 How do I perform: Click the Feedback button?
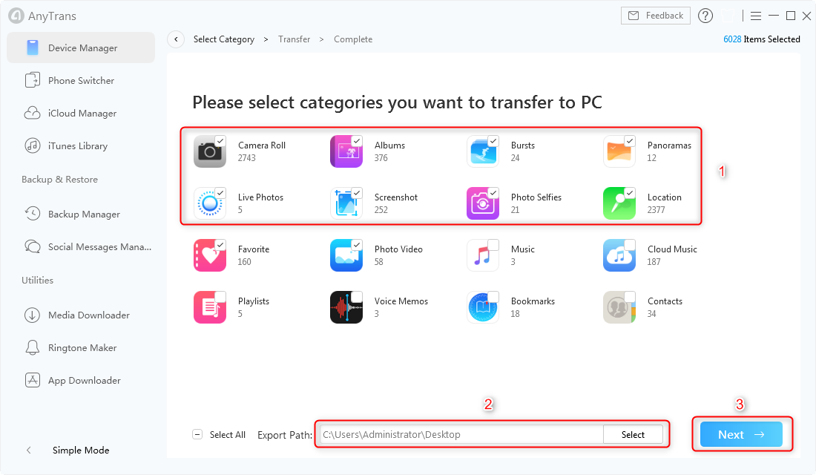[655, 15]
